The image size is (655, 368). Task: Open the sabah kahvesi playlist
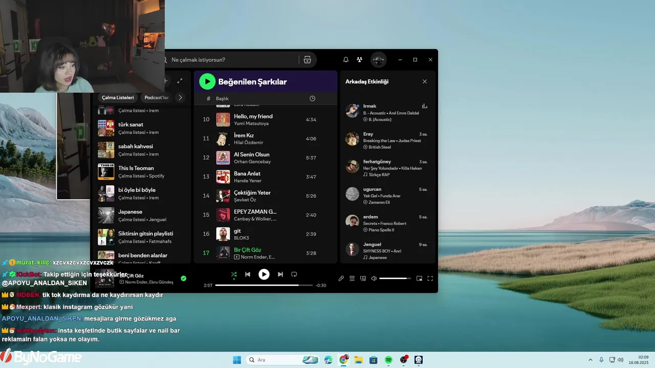pos(141,150)
